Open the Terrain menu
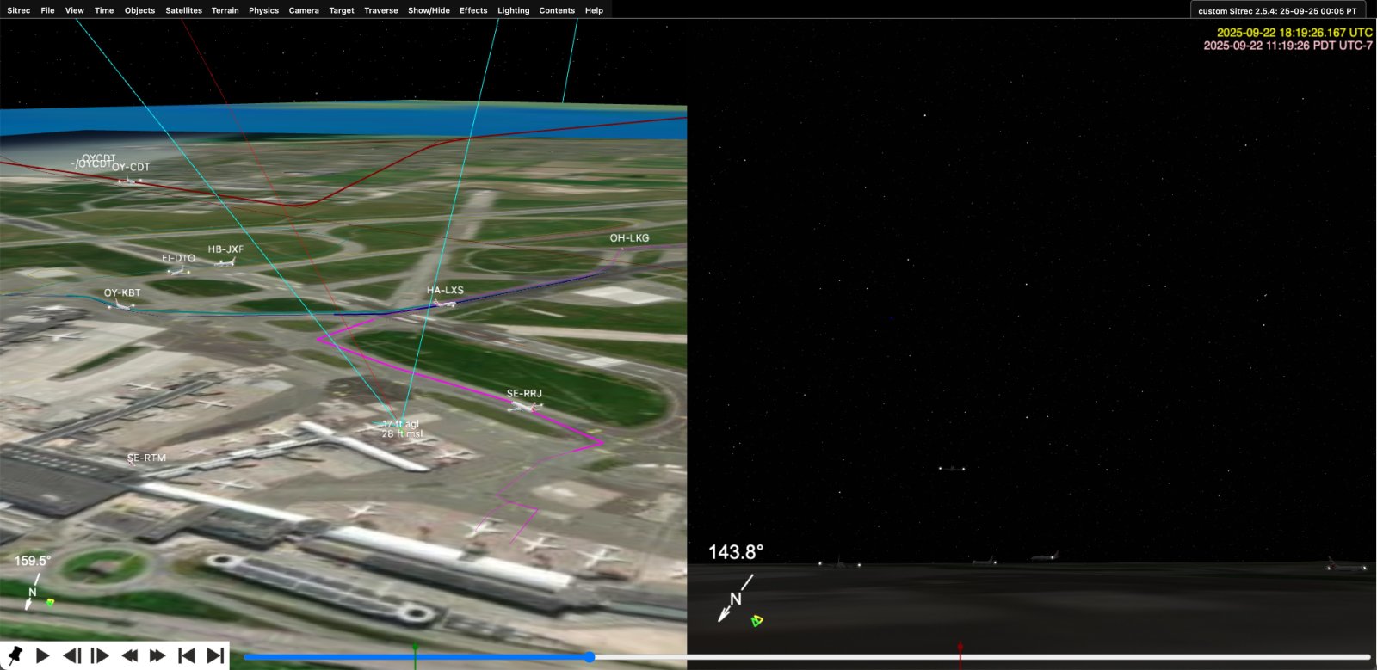This screenshot has height=670, width=1377. coord(225,10)
